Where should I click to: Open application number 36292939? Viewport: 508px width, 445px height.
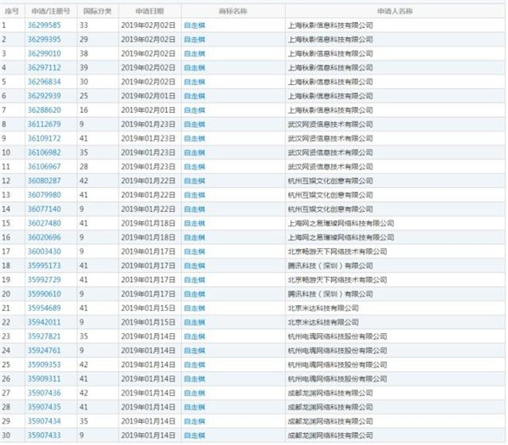[44, 96]
